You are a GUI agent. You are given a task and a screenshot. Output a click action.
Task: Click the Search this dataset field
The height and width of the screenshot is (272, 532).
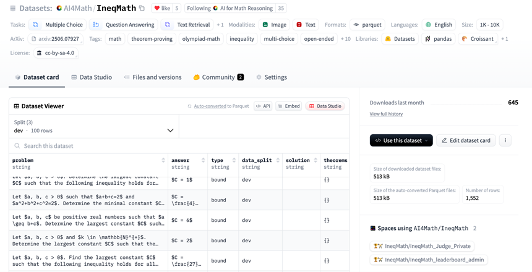pyautogui.click(x=179, y=146)
